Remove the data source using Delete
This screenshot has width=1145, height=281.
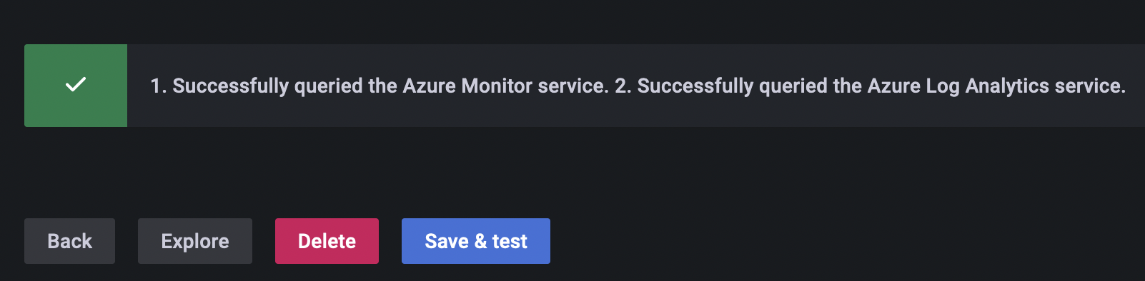pos(327,241)
